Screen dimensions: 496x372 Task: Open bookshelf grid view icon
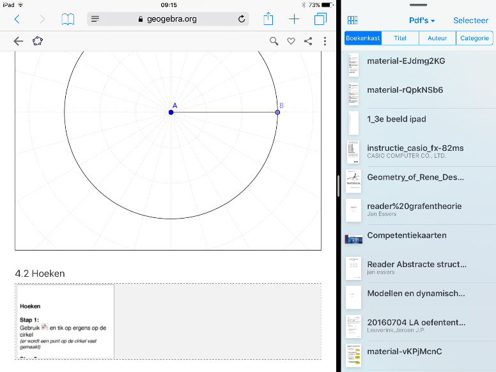[x=352, y=20]
